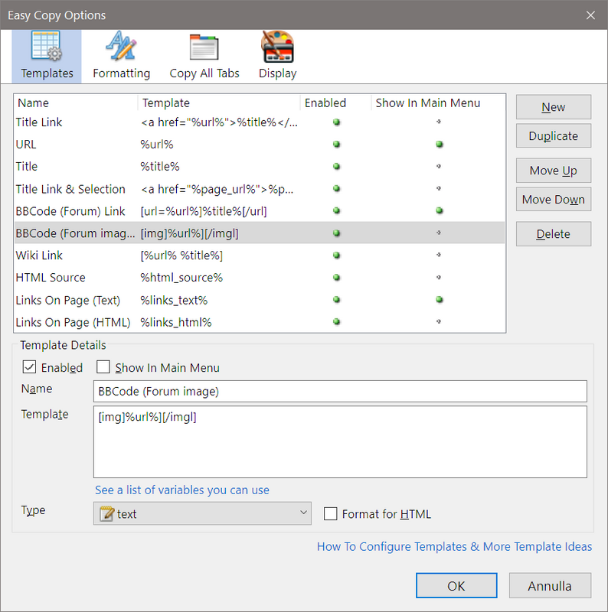
Task: Toggle Show In Main Menu for URL row
Action: [440, 145]
